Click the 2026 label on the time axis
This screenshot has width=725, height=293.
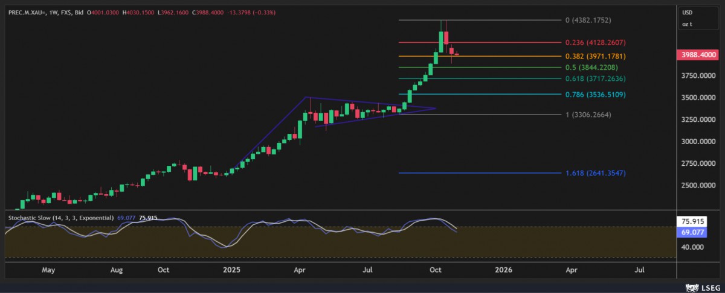click(x=503, y=270)
